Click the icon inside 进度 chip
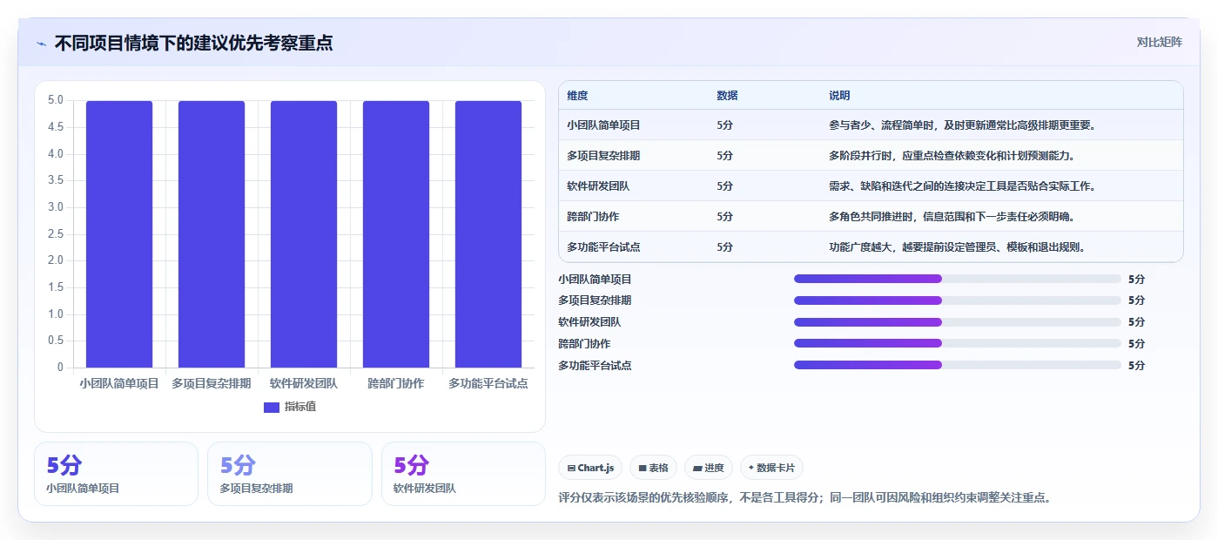Image resolution: width=1218 pixels, height=540 pixels. (697, 468)
